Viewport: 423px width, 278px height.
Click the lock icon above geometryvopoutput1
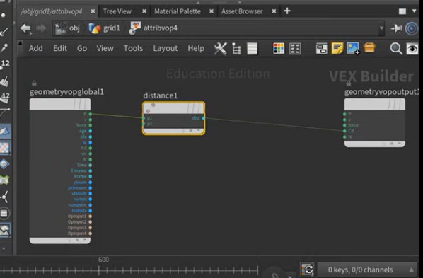(349, 83)
